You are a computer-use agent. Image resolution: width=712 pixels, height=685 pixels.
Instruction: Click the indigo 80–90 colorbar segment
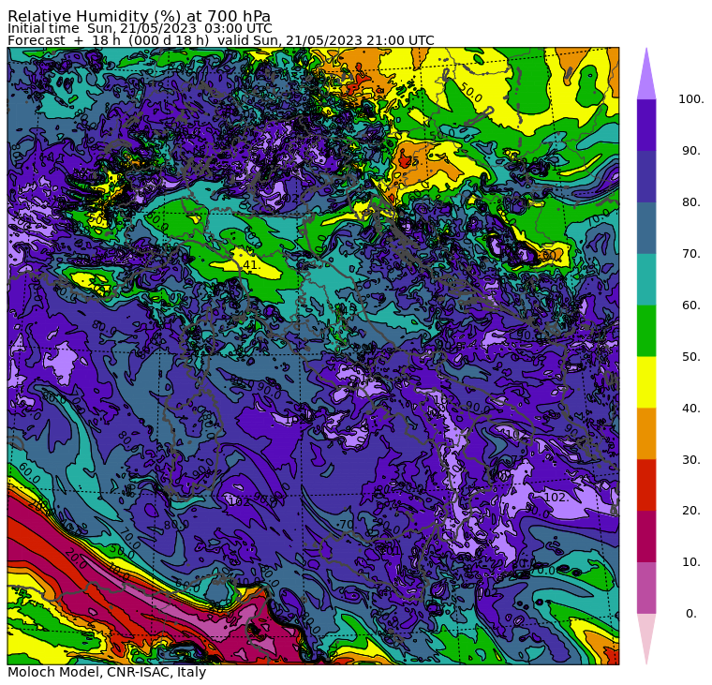click(646, 176)
